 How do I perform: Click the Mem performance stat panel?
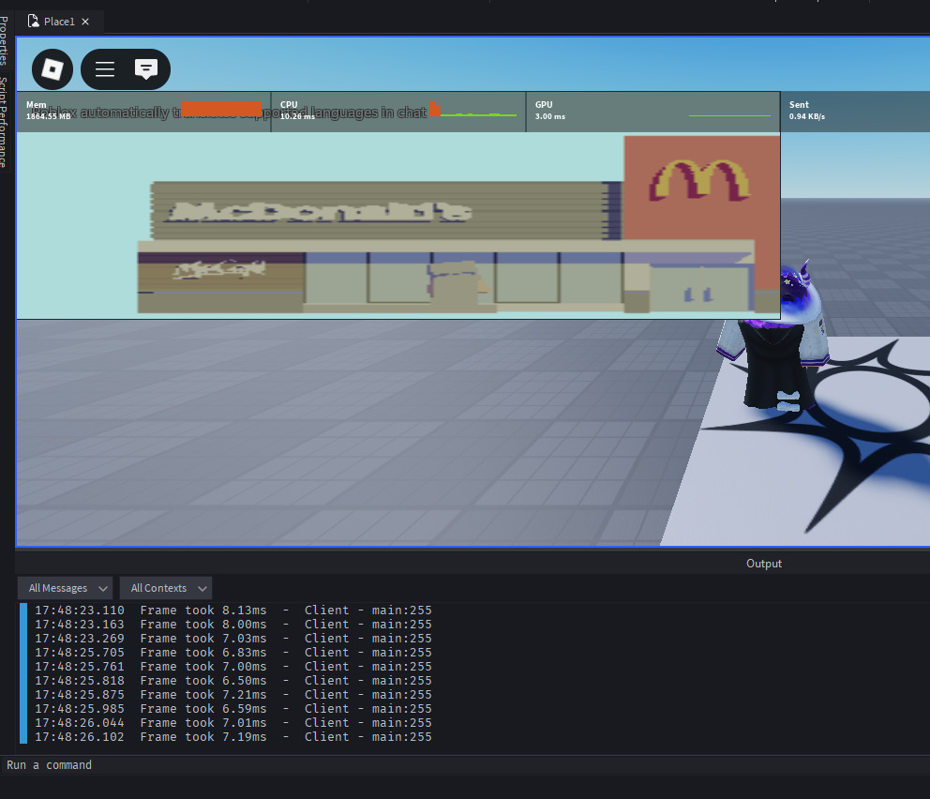143,112
